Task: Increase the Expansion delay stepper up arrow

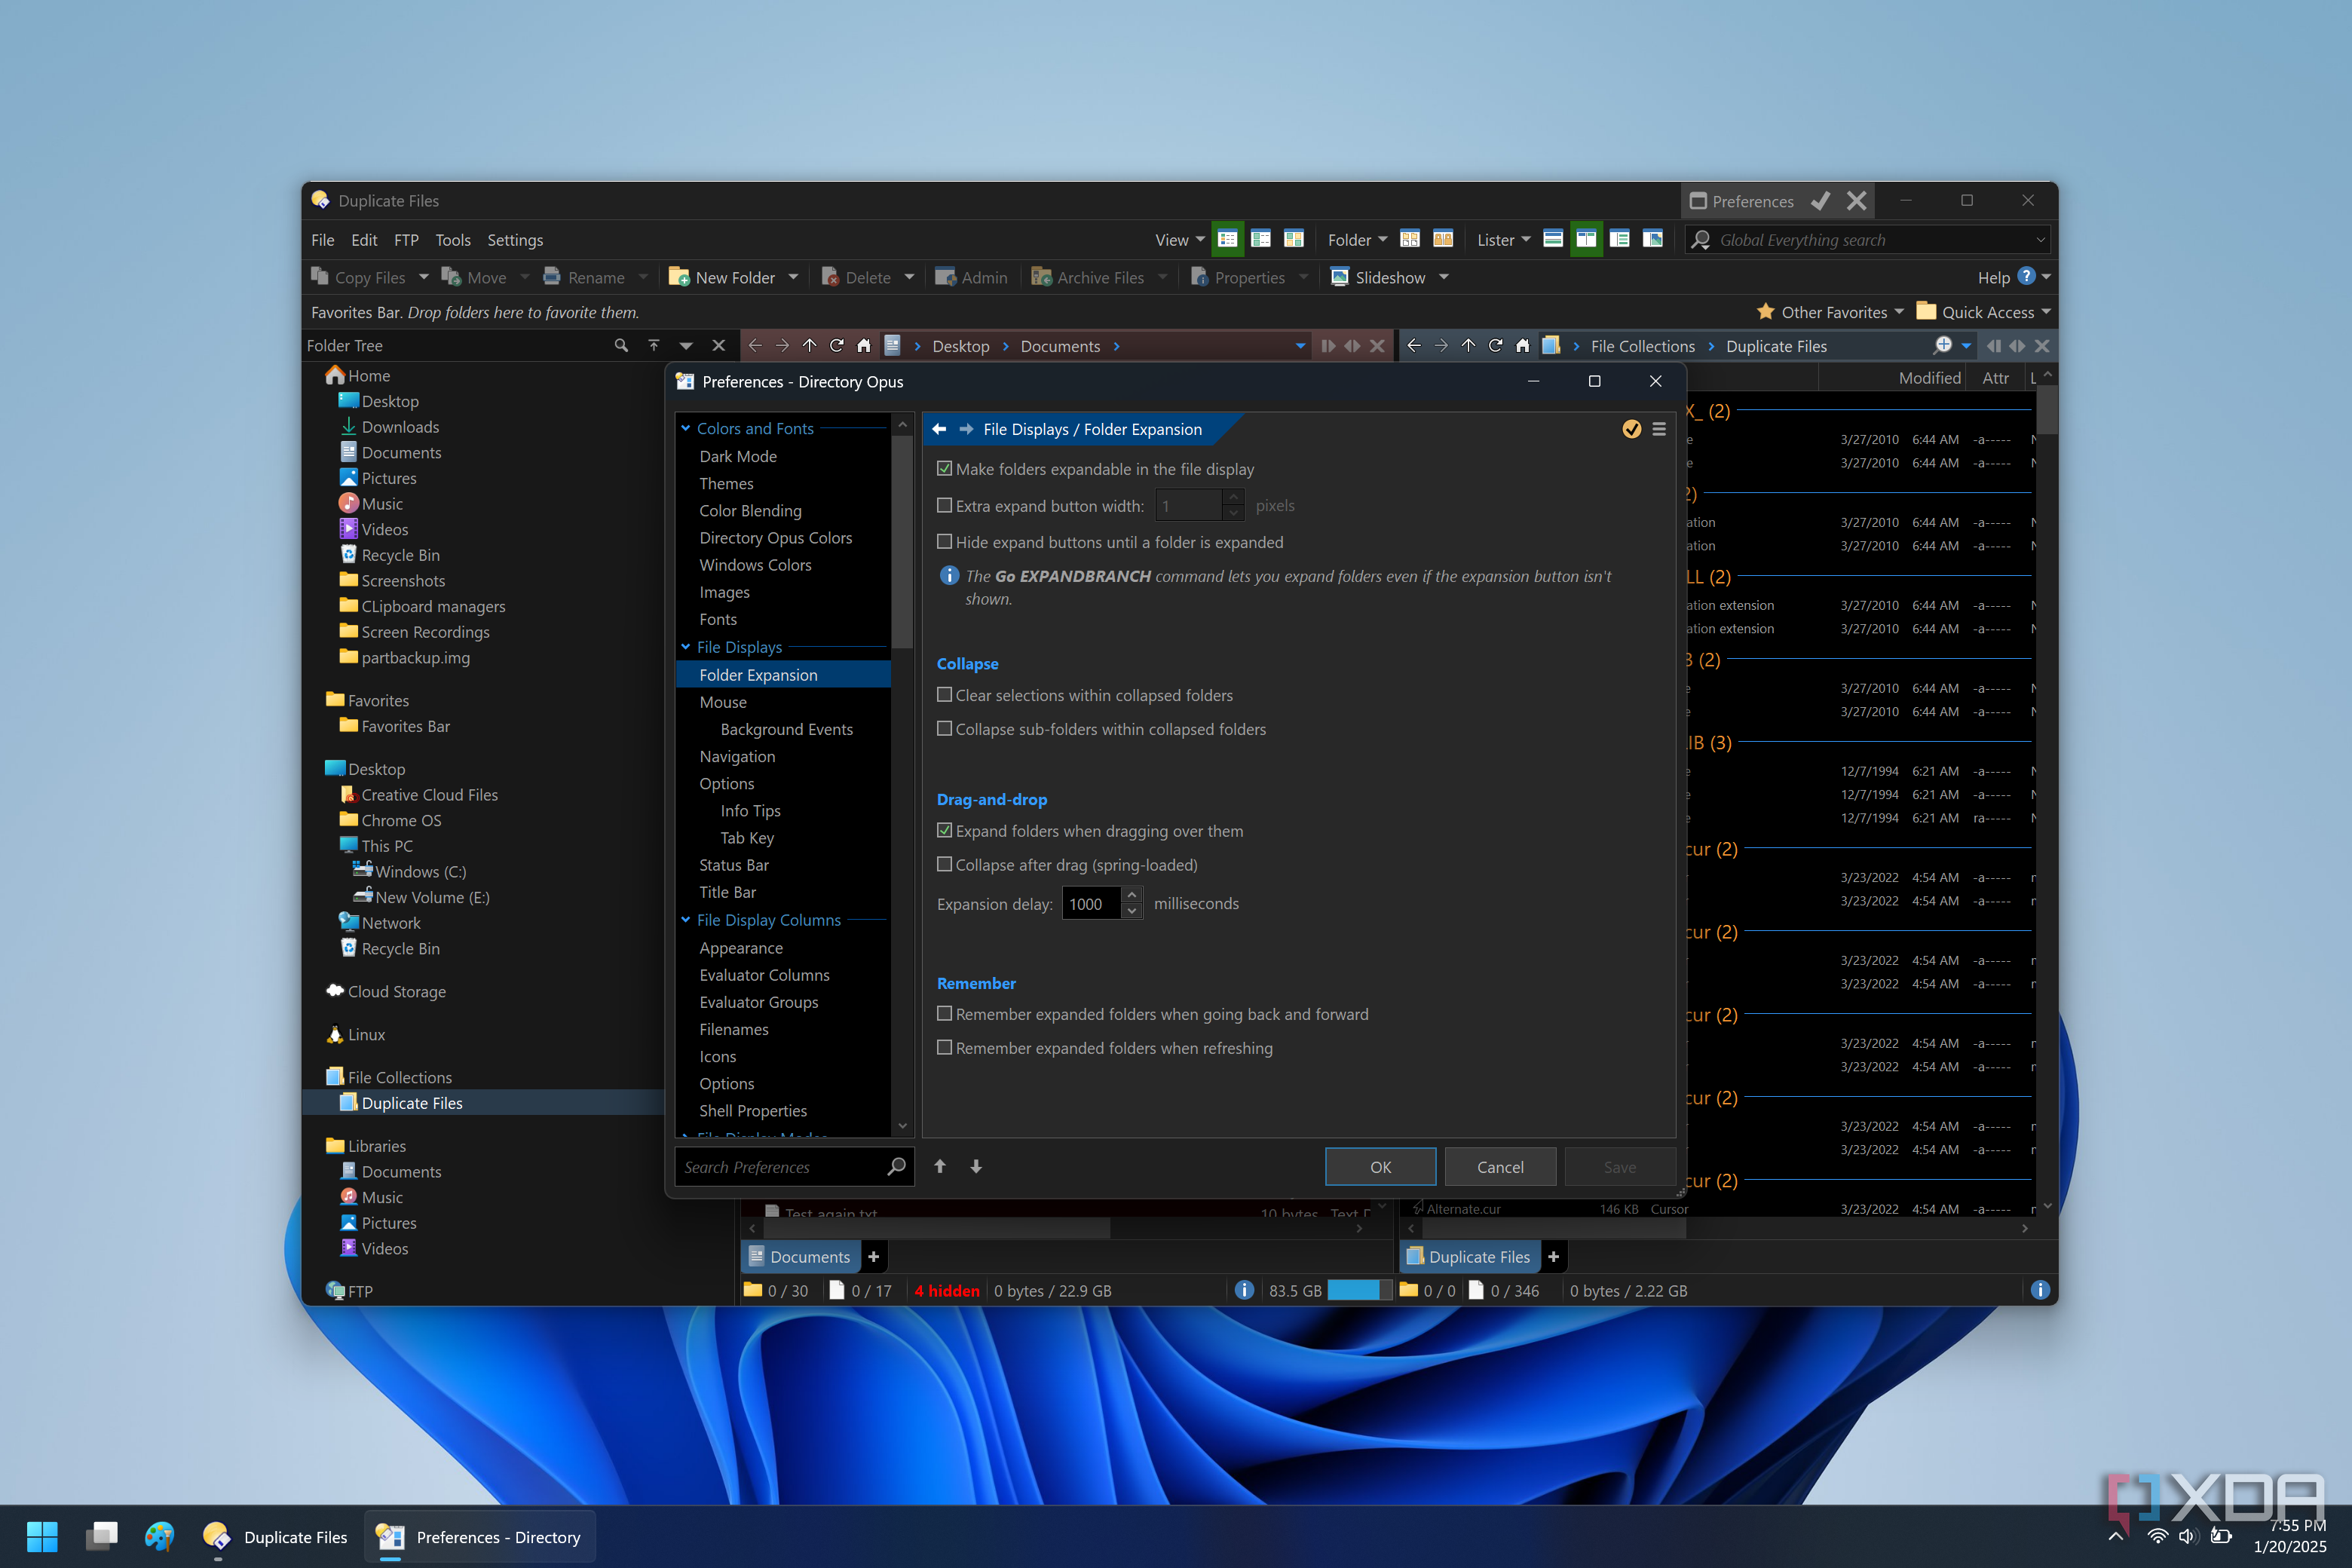Action: pos(1132,895)
